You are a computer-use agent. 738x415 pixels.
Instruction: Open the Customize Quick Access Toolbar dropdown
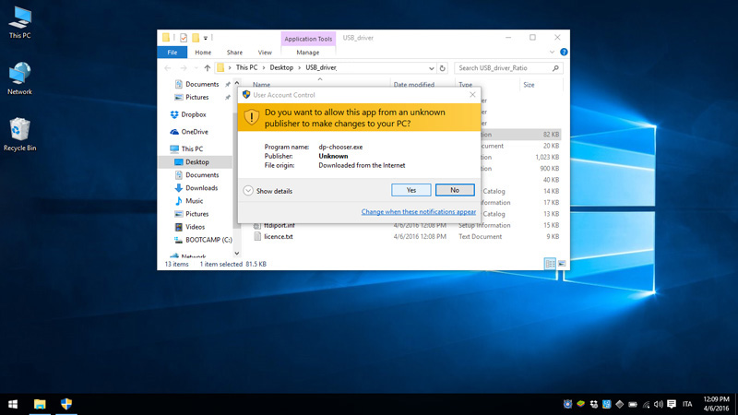[205, 38]
